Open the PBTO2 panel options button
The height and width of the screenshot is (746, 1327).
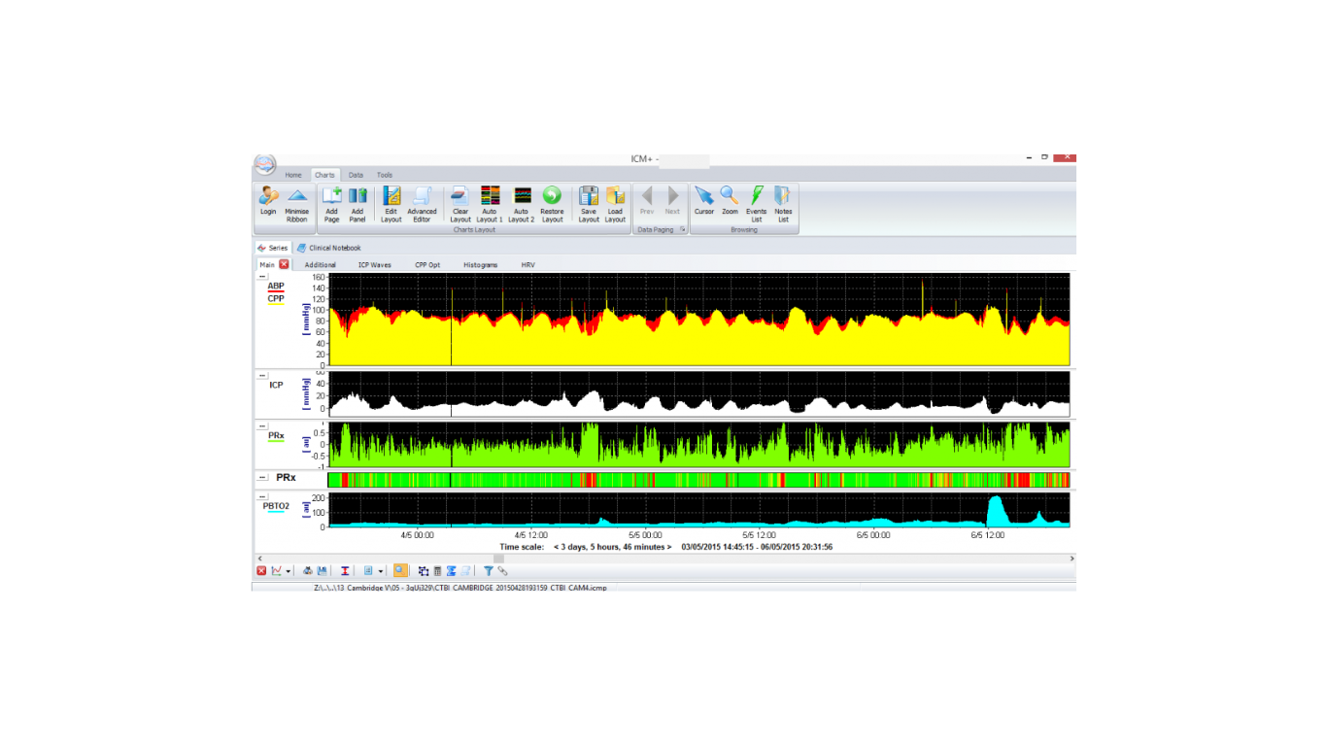261,496
